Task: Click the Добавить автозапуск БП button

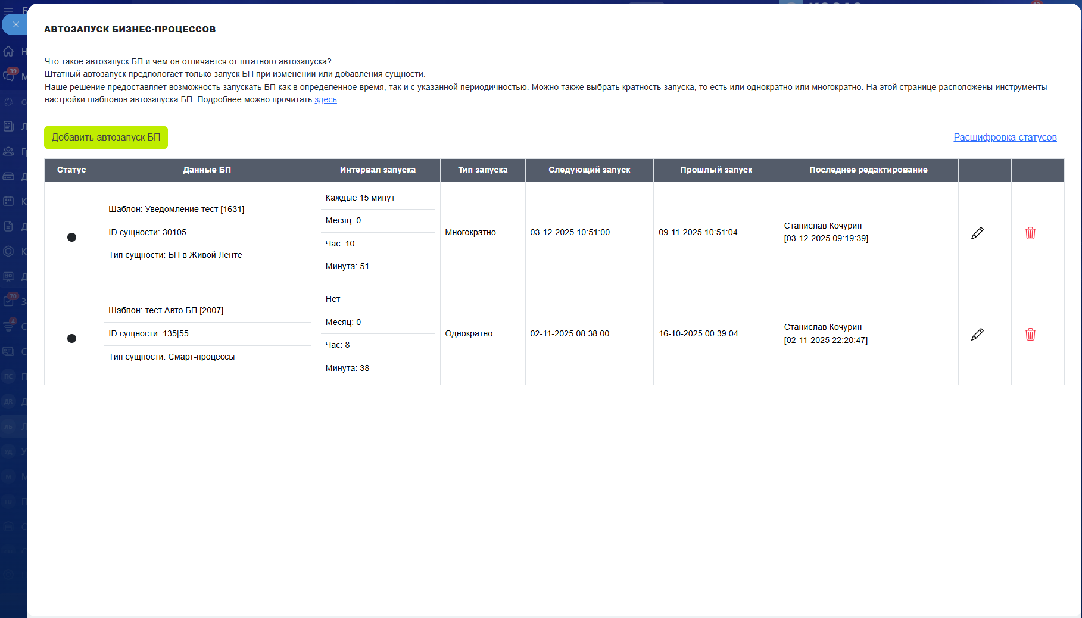Action: [106, 138]
